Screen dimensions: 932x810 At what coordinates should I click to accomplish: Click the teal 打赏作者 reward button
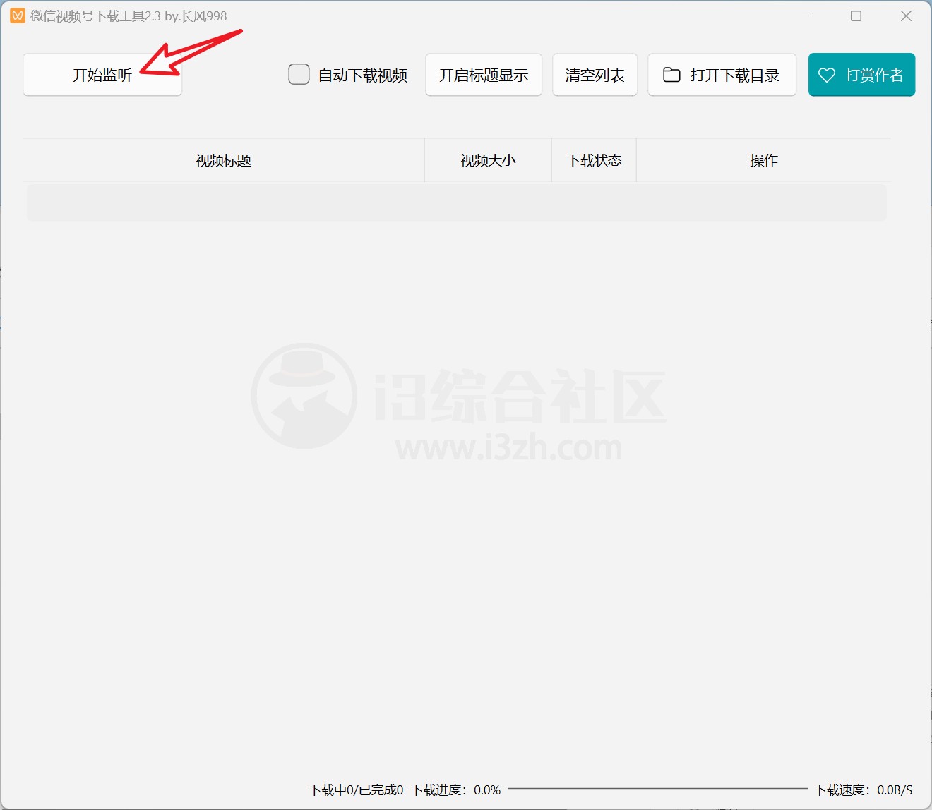861,74
